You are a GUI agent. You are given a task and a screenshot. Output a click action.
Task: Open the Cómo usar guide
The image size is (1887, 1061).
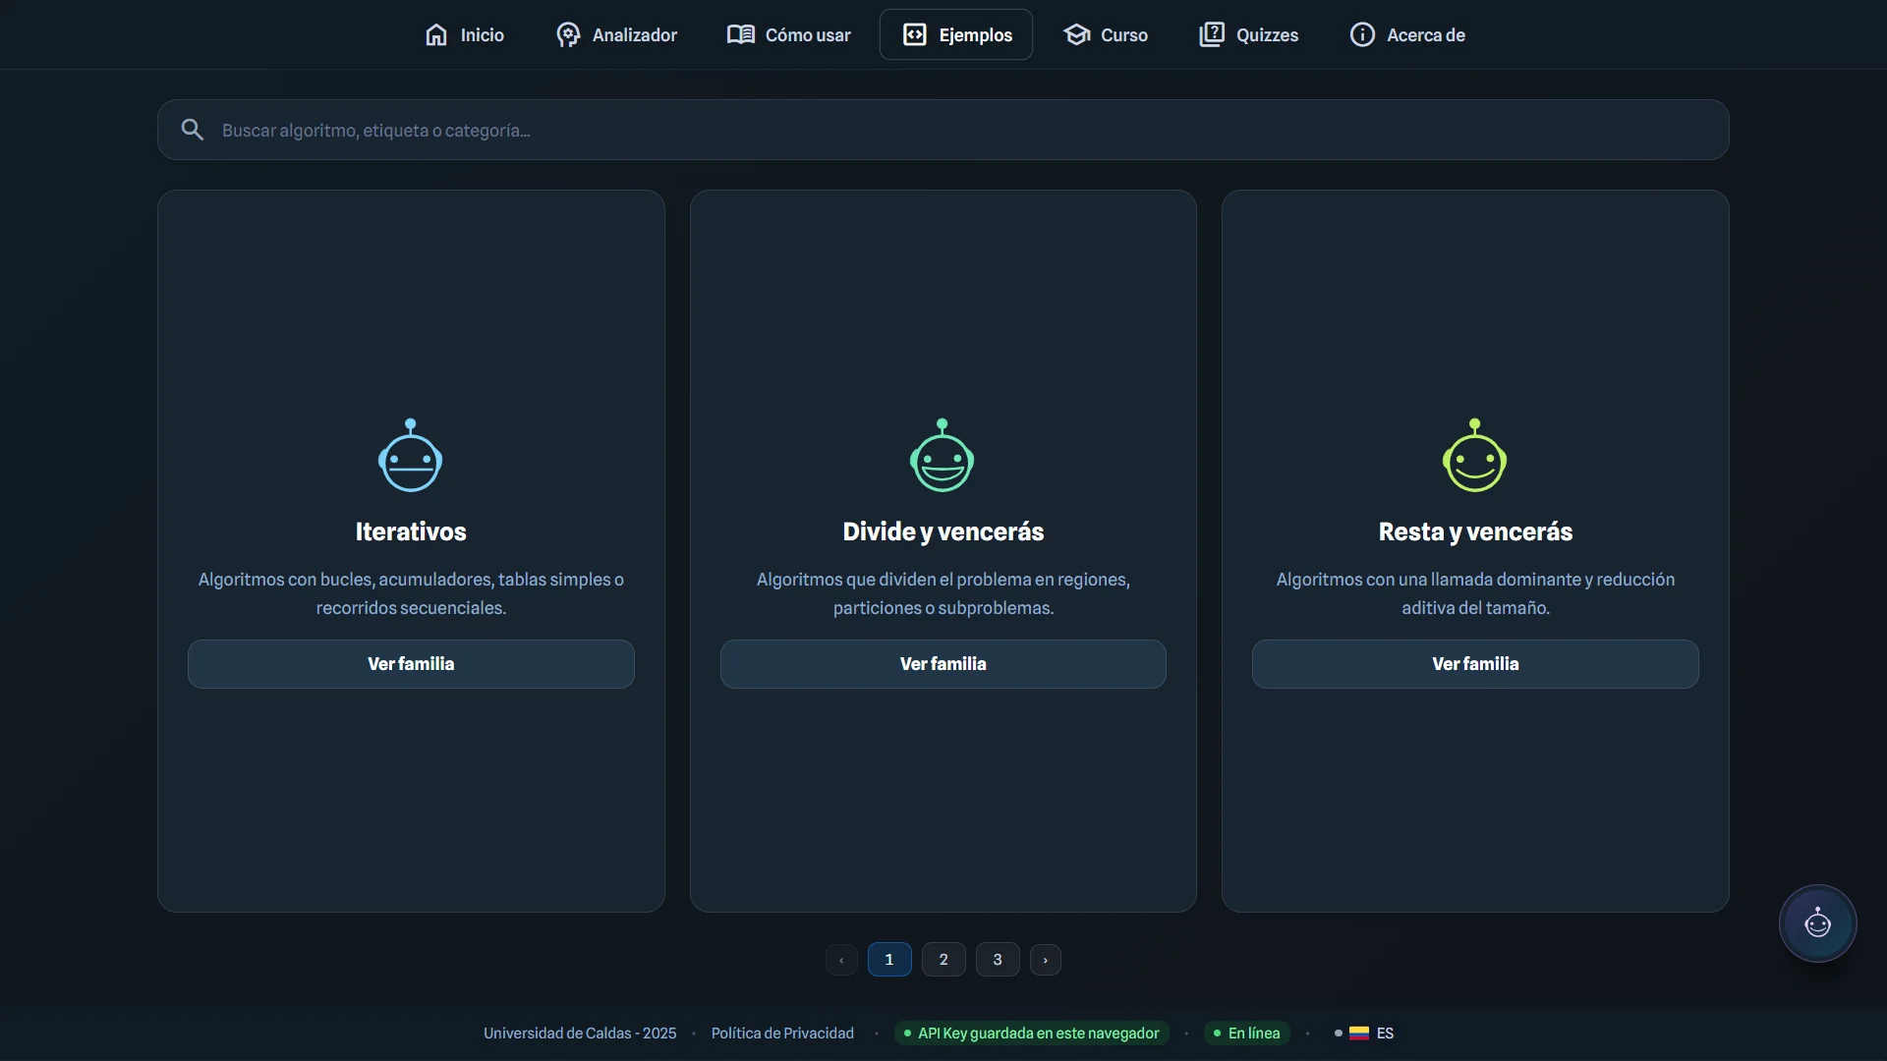click(788, 34)
